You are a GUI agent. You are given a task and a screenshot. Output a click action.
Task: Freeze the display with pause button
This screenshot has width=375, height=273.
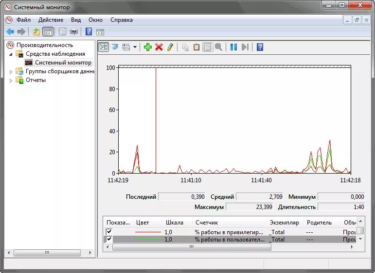[233, 47]
